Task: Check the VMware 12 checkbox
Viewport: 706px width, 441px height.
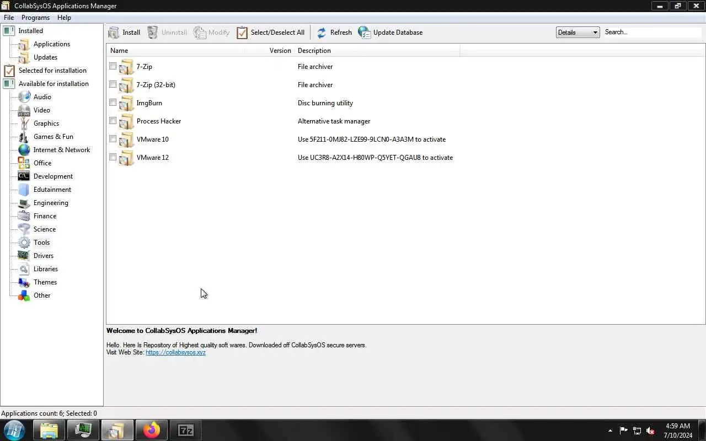Action: pyautogui.click(x=113, y=157)
